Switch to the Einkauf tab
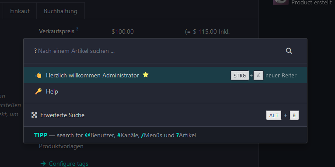Screen dimensions: 335x167 click(x=20, y=11)
